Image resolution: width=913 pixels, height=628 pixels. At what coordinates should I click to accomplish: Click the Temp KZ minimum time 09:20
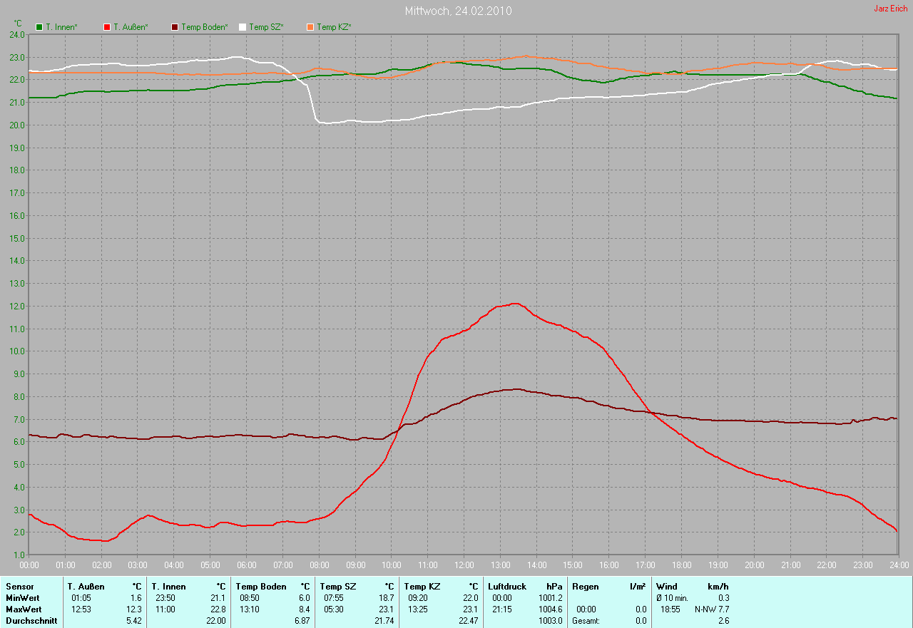click(418, 598)
